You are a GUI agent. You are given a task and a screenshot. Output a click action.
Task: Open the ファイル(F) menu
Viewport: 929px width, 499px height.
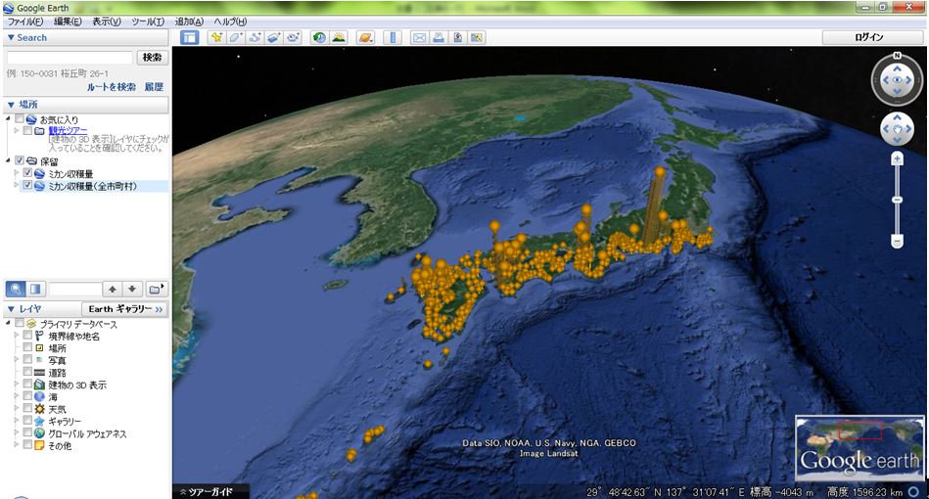(x=24, y=22)
